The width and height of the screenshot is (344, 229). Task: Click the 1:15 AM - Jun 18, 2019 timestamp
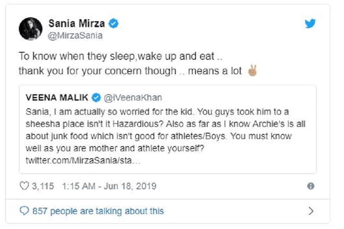tap(109, 186)
